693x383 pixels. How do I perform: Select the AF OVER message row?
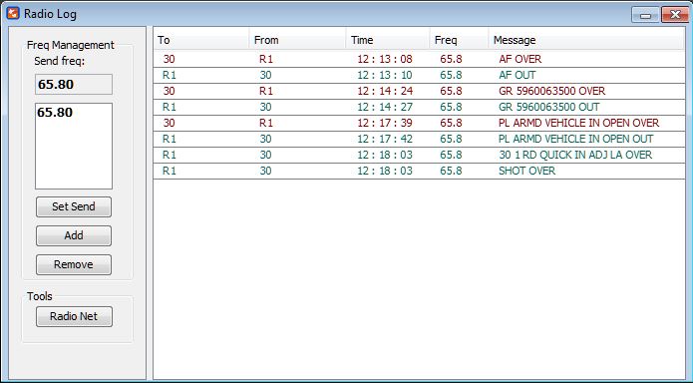click(419, 59)
